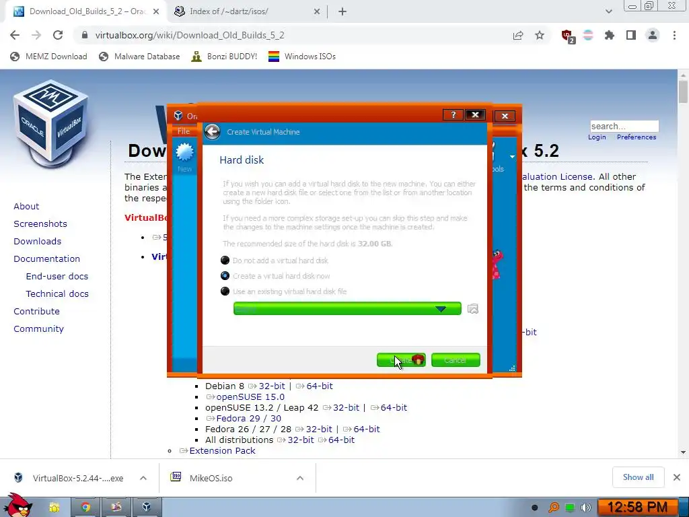Viewport: 689px width, 517px height.
Task: Open the MEMZ Download bookmark
Action: point(48,57)
